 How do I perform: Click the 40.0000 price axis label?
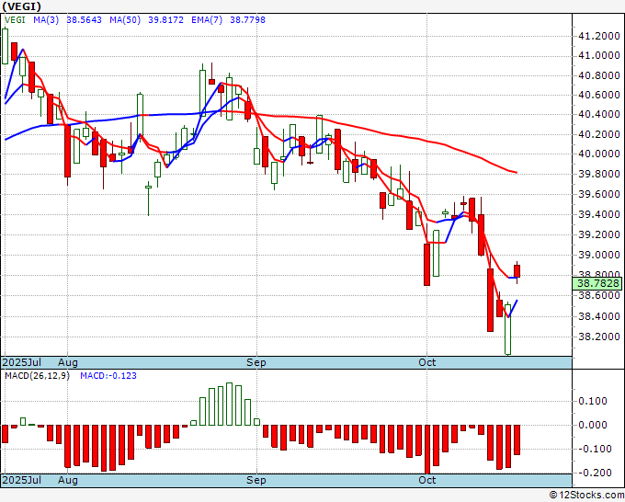(598, 154)
